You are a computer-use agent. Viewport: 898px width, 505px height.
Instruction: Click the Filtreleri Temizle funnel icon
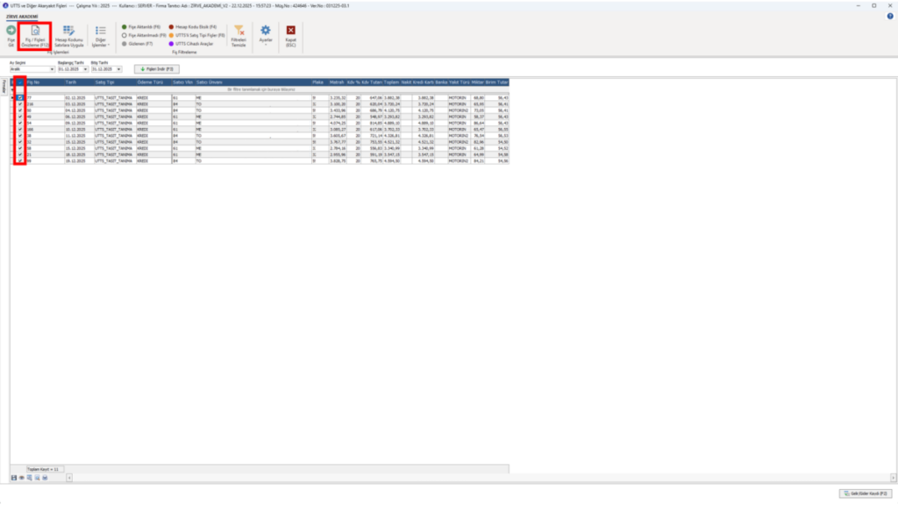tap(239, 31)
